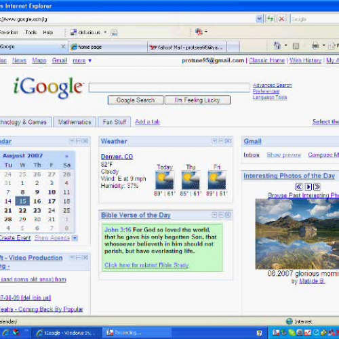
Task: Switch to Classic Home
Action: click(x=266, y=60)
